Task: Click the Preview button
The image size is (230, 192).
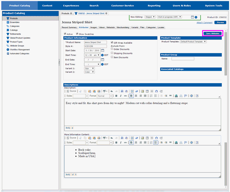Action: (x=220, y=22)
